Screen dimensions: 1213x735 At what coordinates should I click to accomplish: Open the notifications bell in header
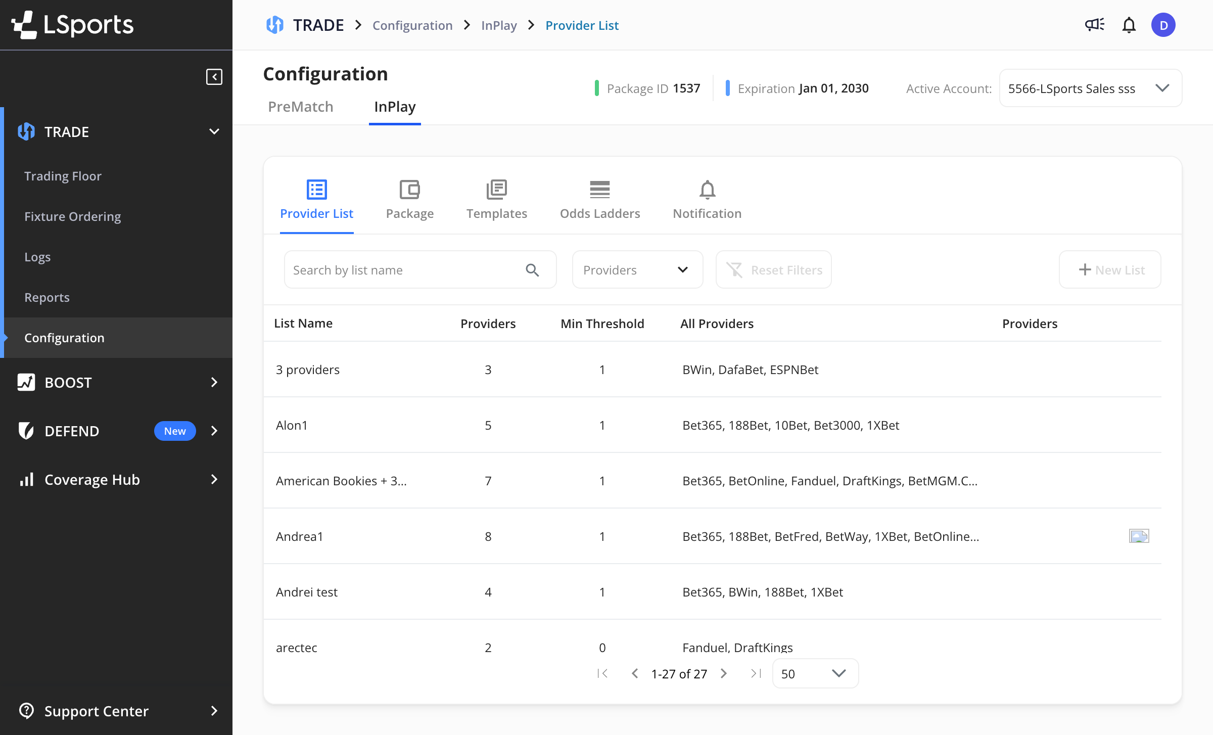click(x=1129, y=25)
